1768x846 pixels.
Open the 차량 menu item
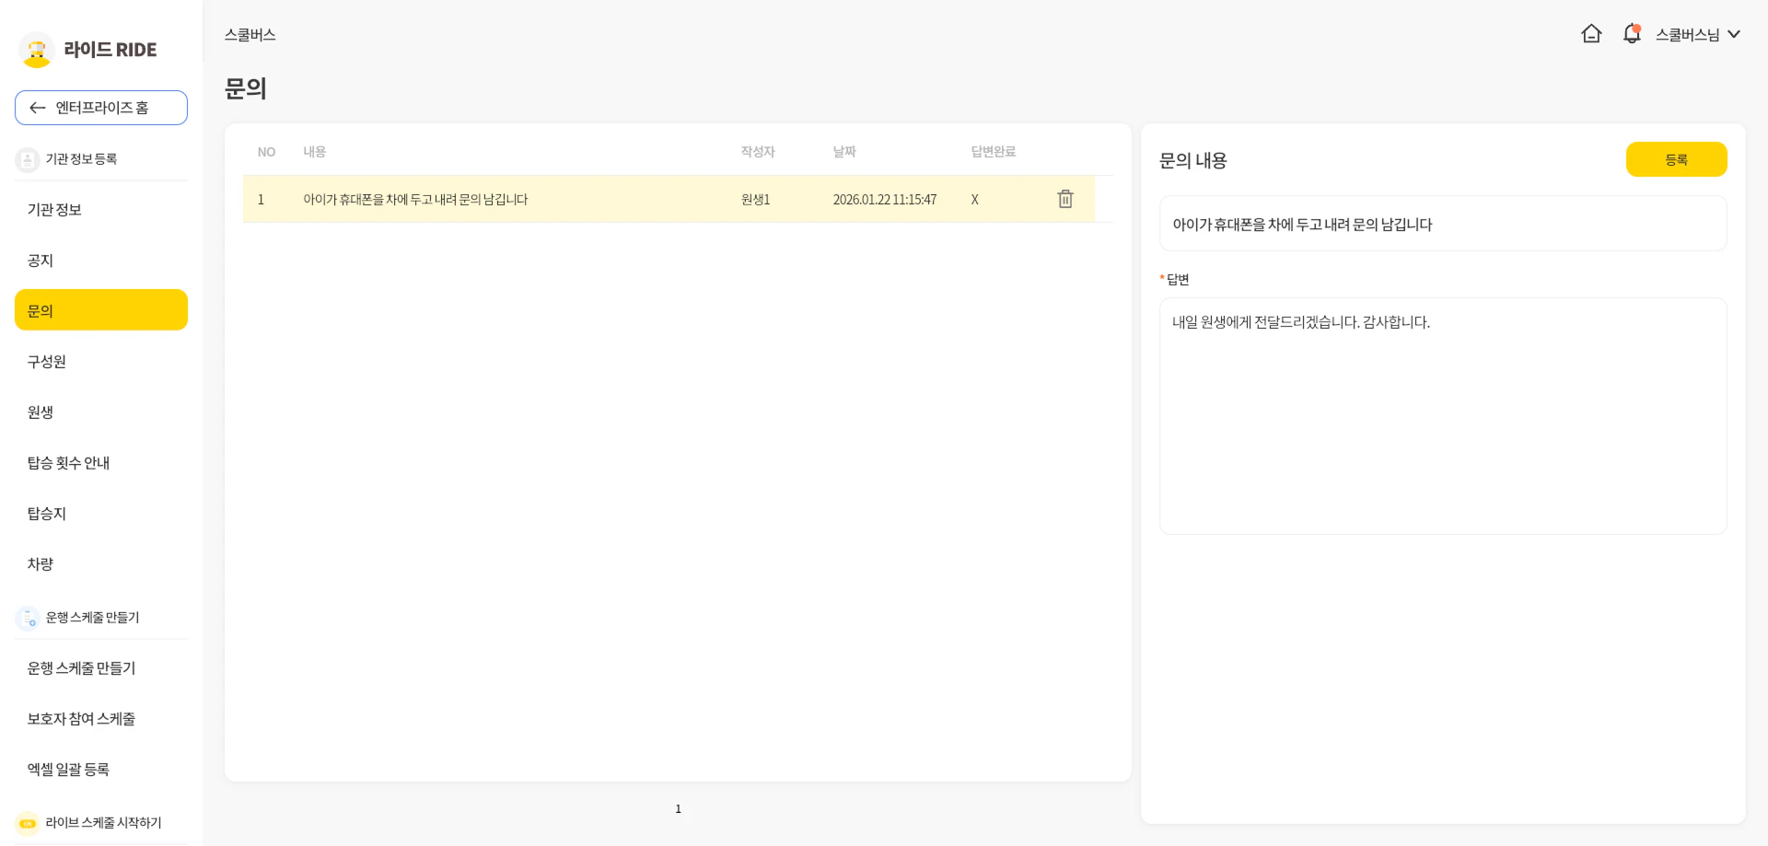tap(41, 564)
